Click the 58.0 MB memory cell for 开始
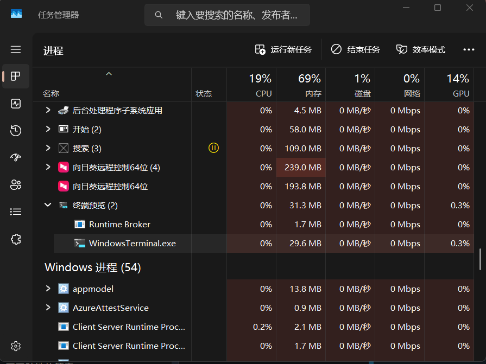 tap(301, 130)
